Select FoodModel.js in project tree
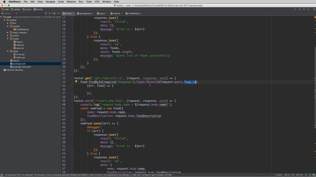Viewport: 316px width, 177px height. pyautogui.click(x=21, y=29)
